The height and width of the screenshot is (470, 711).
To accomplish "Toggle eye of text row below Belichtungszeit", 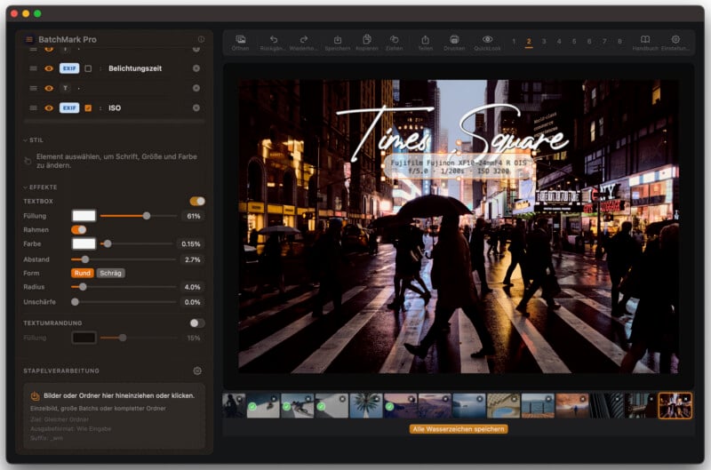I will (49, 88).
